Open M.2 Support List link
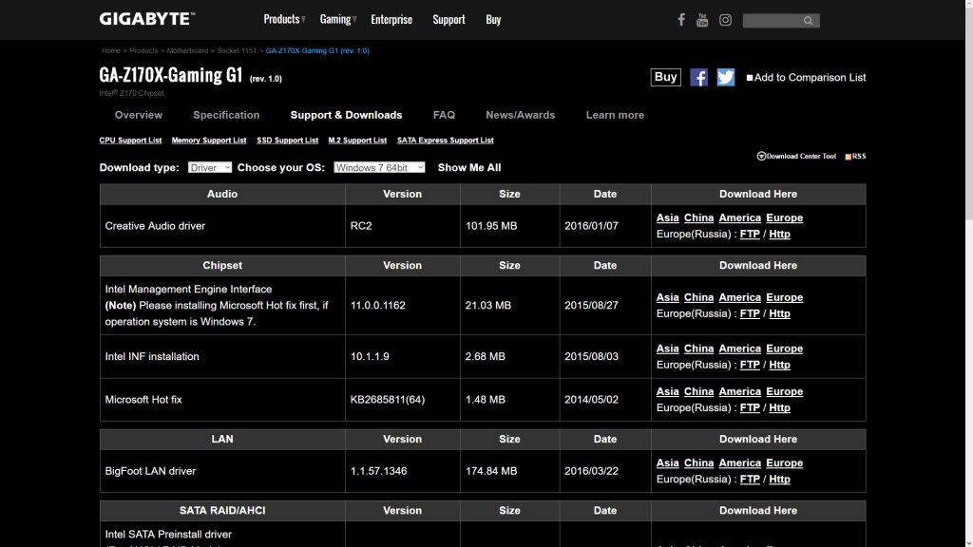This screenshot has height=547, width=973. point(357,141)
